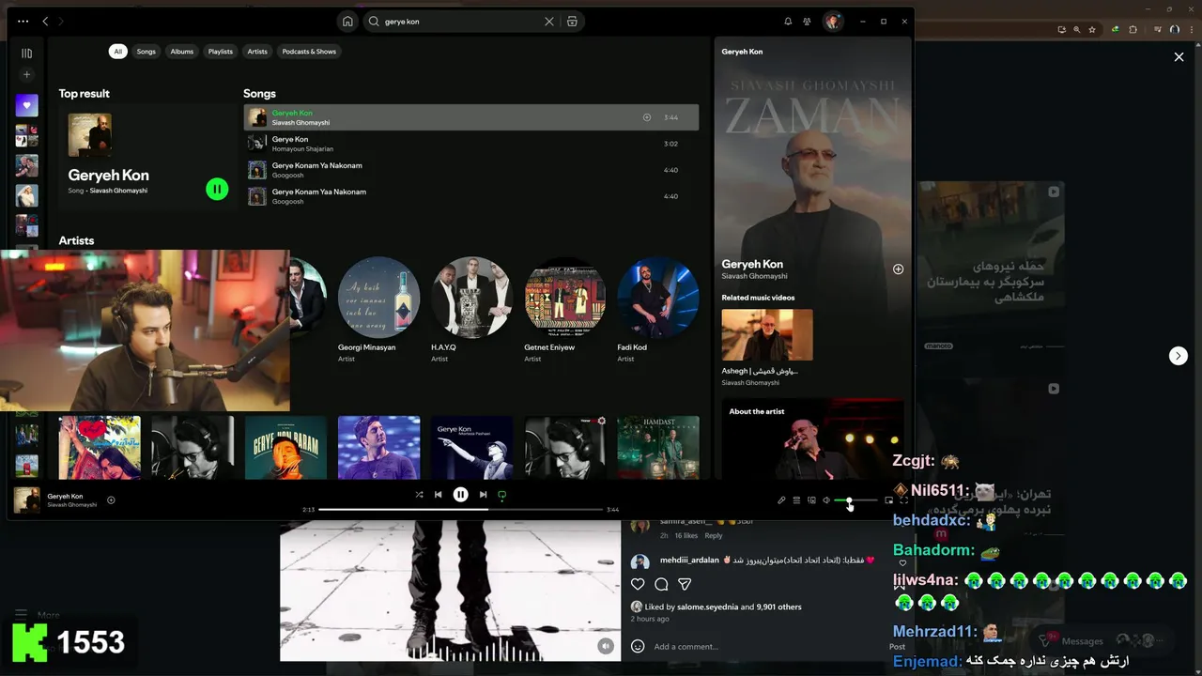
Task: Play Geryeh Kon by Homayoun Shajarian
Action: coord(471,144)
